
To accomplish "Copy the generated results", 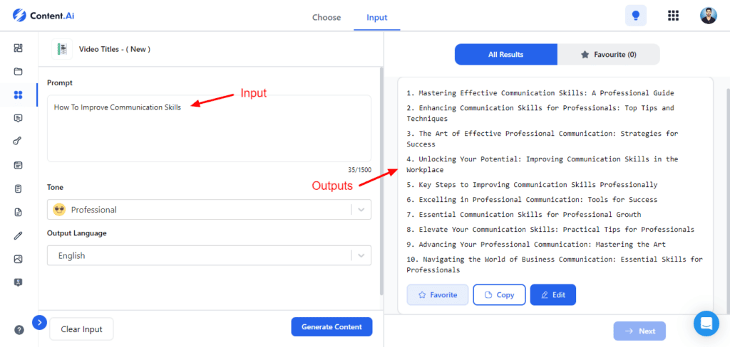I will tap(499, 294).
